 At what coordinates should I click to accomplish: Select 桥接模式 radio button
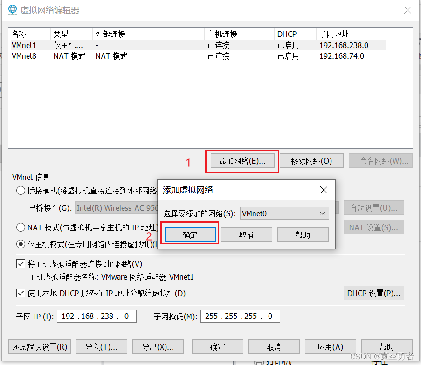21,191
